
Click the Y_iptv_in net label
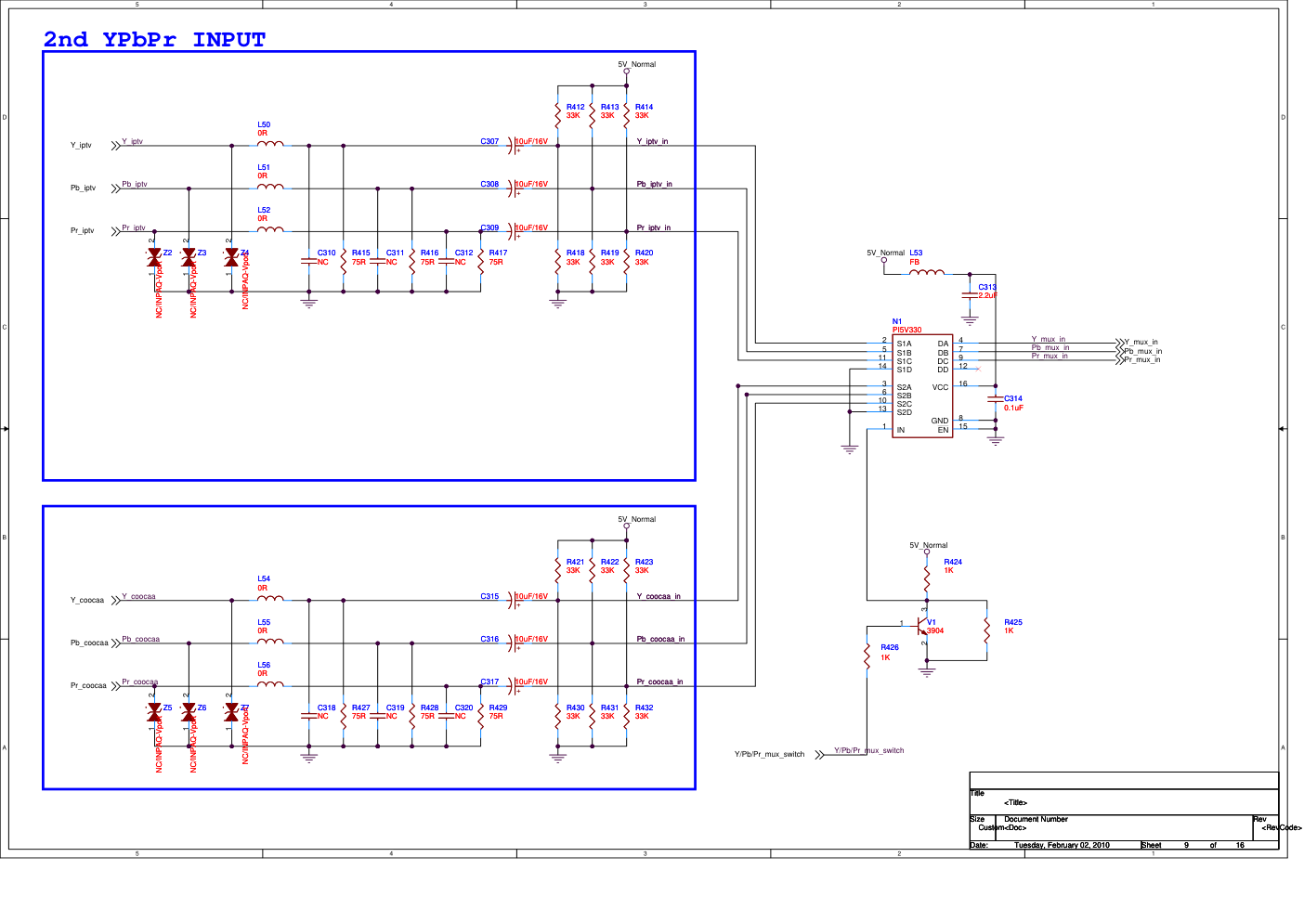652,141
